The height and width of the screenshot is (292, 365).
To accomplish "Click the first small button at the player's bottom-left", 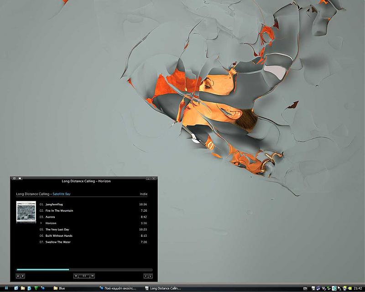I will pyautogui.click(x=18, y=276).
